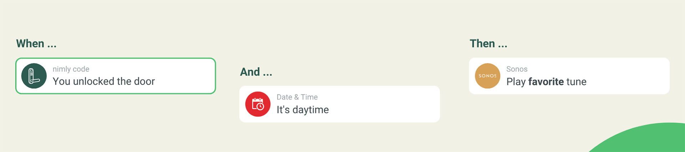This screenshot has height=152, width=685.
Task: Click the word 'tune' in Sonos card
Action: point(576,82)
